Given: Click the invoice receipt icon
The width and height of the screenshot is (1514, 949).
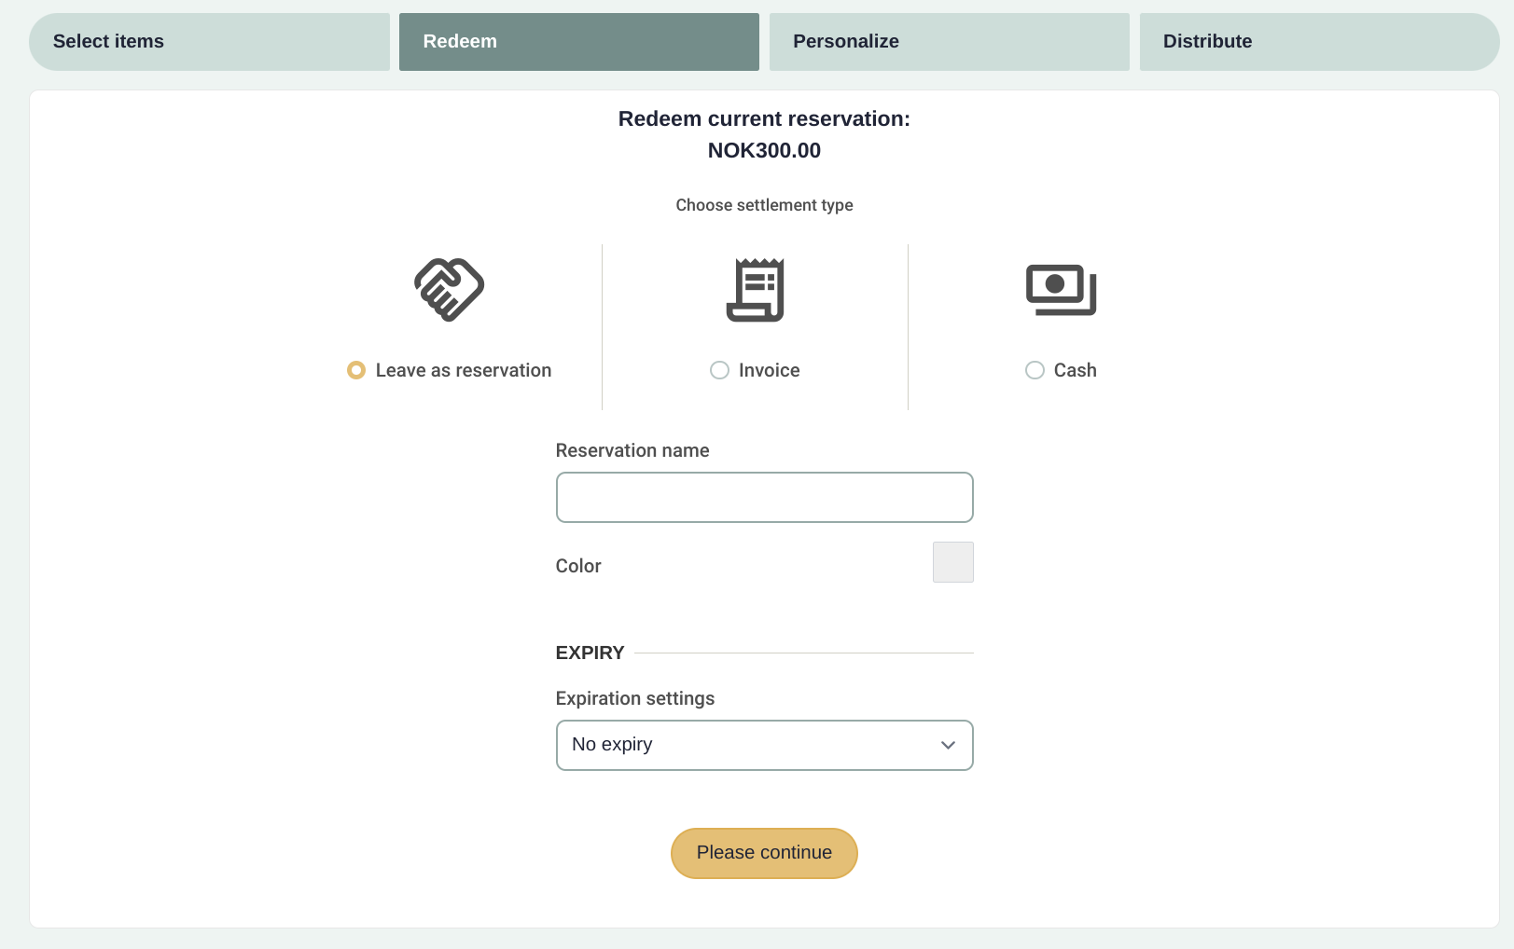Looking at the screenshot, I should [756, 290].
